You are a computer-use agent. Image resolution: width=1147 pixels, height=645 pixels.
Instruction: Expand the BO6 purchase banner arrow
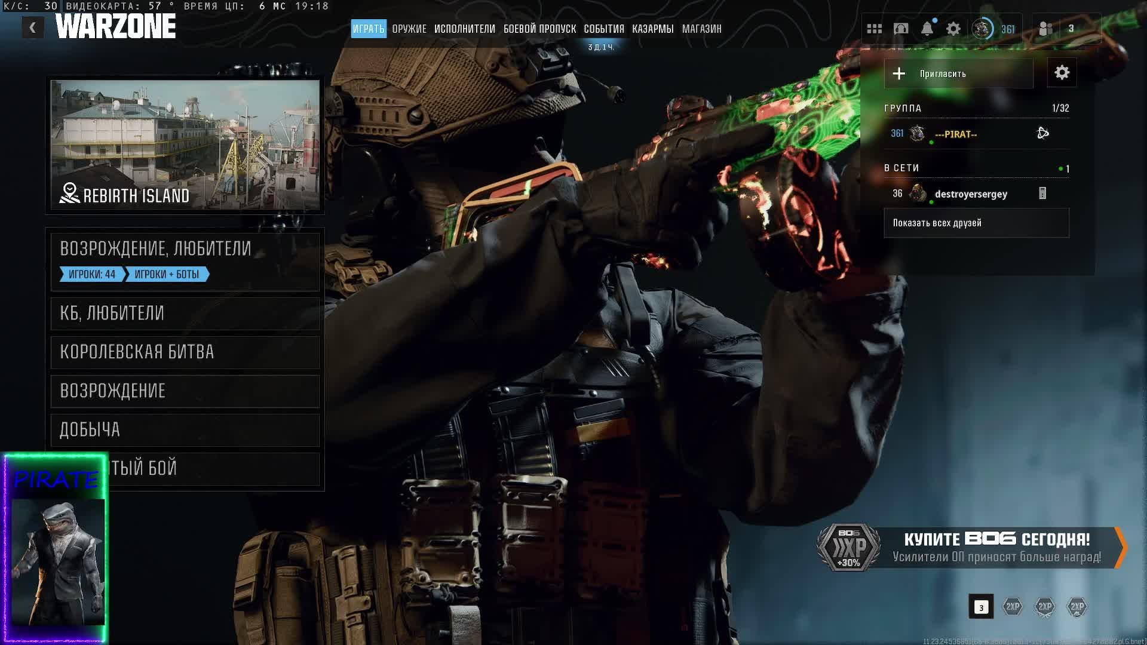(1121, 546)
